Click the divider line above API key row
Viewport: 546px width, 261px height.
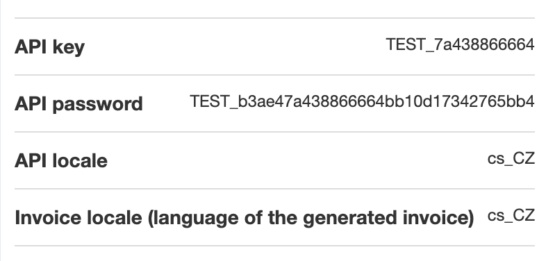[x=274, y=18]
